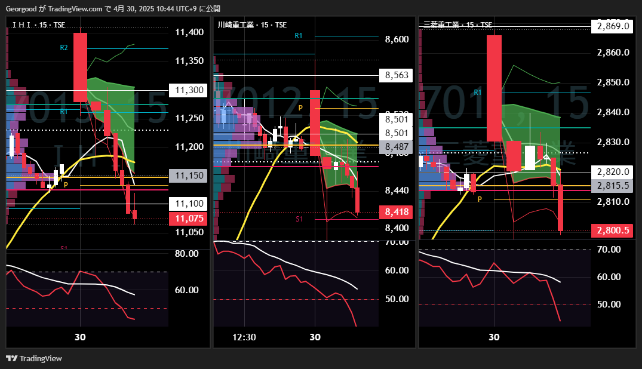Screen dimensions: 642x369
Task: Click the 8,440 price axis label
Action: (x=397, y=190)
